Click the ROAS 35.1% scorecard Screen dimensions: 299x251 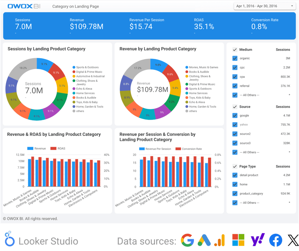(x=204, y=26)
